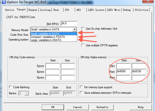Click Bank Area Start field 0x0000
The width and height of the screenshot is (155, 111).
pos(56,93)
